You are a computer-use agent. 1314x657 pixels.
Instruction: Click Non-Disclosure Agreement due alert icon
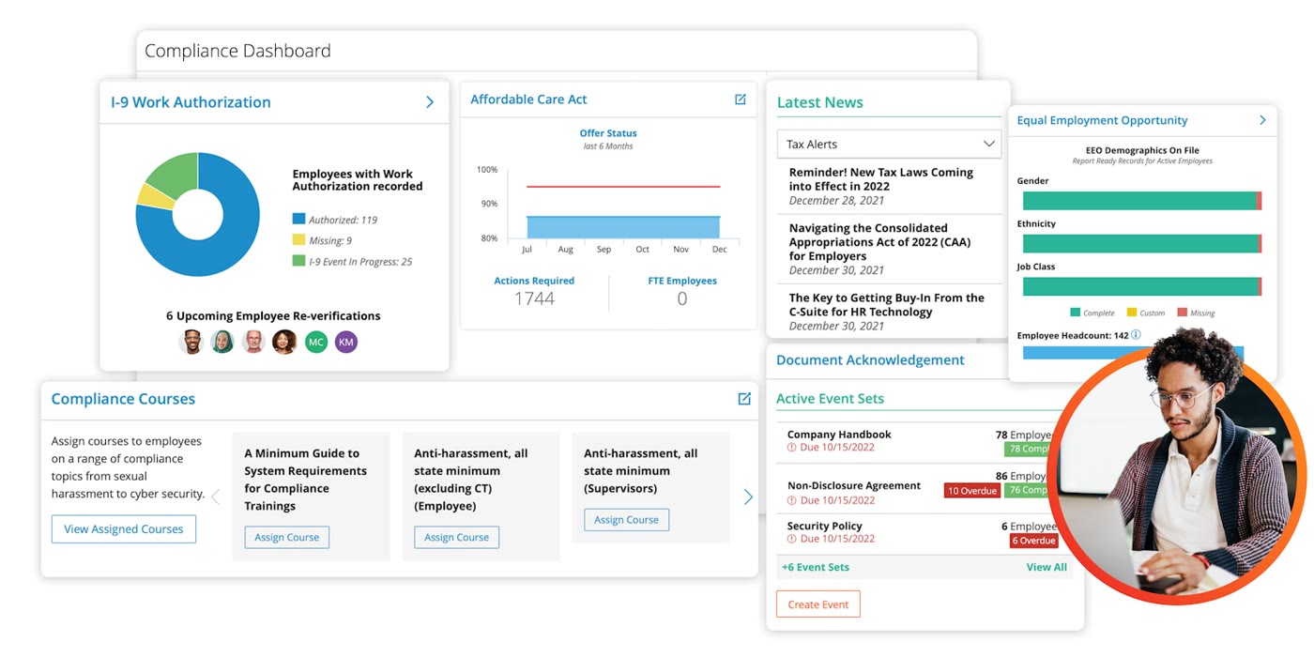click(792, 500)
